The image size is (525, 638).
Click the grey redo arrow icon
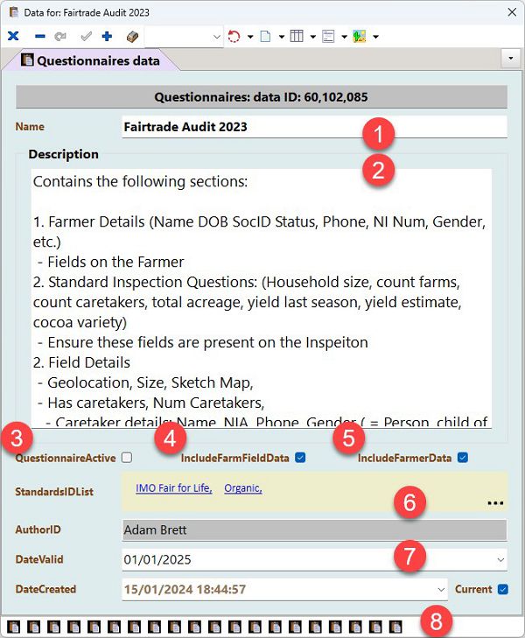click(x=60, y=37)
